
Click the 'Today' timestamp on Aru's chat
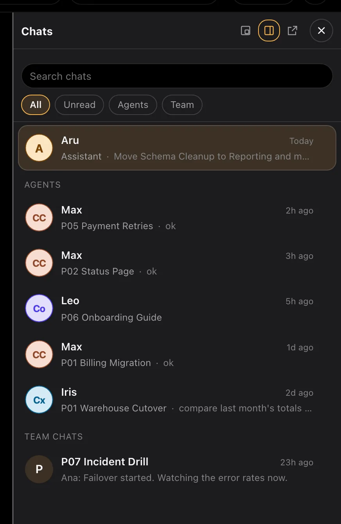[x=301, y=141]
